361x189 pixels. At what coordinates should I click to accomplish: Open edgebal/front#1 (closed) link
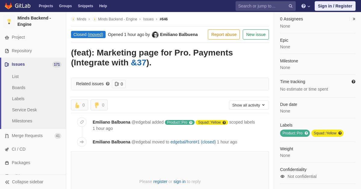point(193,142)
